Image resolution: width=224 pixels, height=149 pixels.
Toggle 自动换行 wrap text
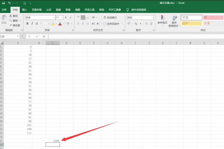110,18
